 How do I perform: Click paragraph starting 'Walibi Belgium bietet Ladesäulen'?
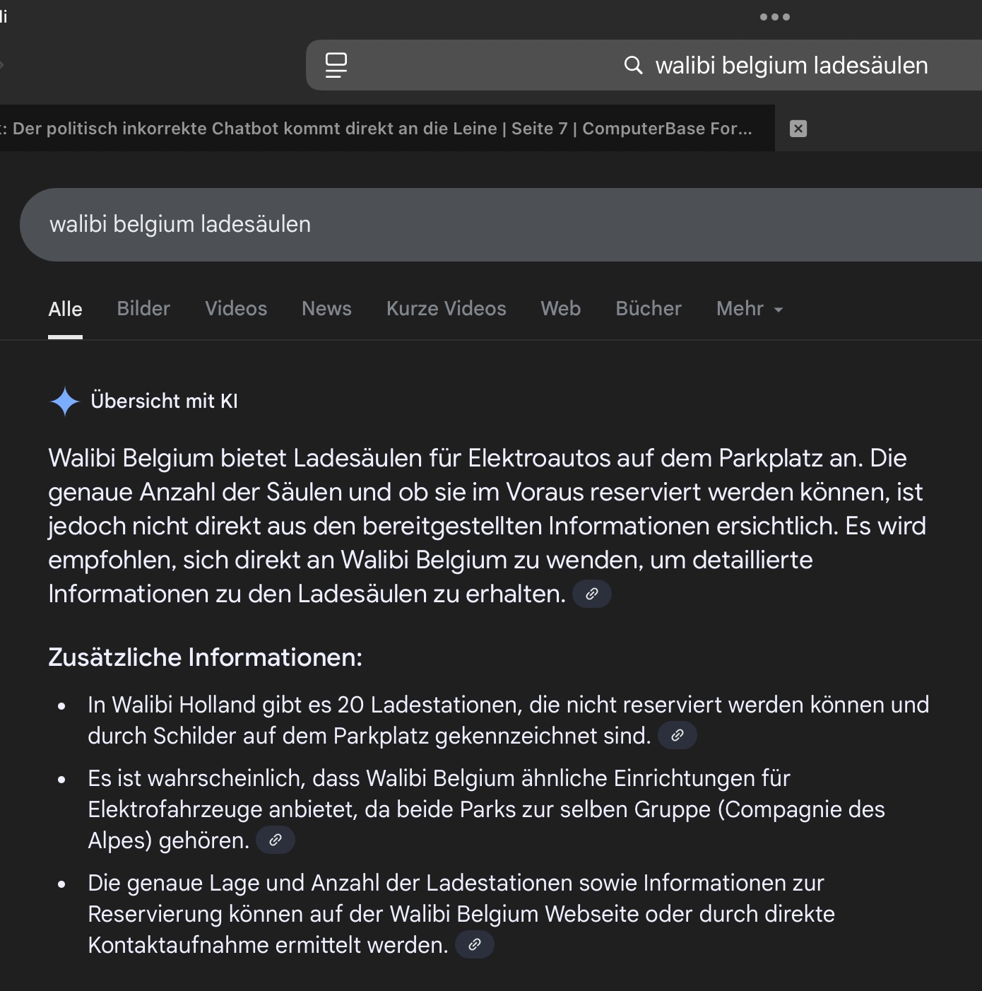tap(487, 526)
